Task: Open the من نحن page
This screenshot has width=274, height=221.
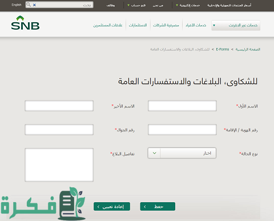Action: click(x=158, y=5)
